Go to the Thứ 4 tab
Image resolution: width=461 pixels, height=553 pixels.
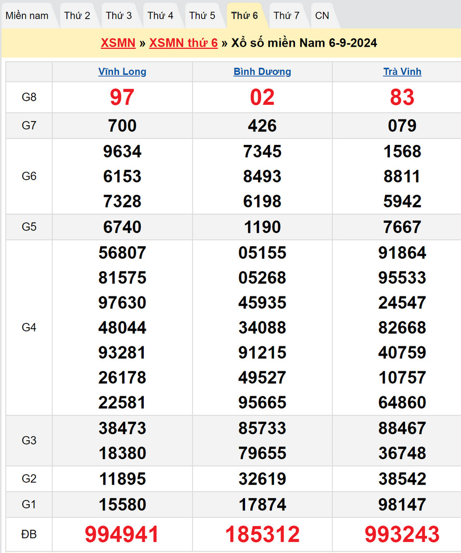(x=160, y=16)
